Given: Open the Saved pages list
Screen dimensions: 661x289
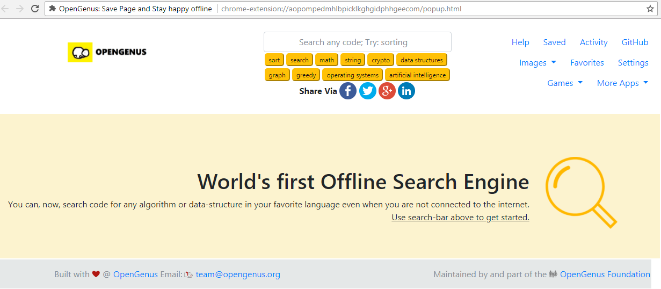Looking at the screenshot, I should pos(554,42).
